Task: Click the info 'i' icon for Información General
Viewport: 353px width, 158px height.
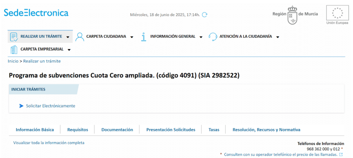Action: pyautogui.click(x=144, y=37)
